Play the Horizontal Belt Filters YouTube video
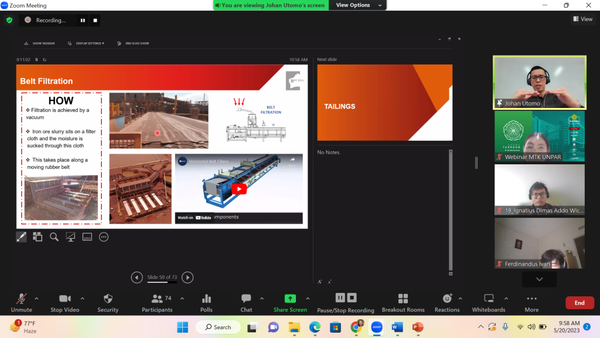Viewport: 600px width, 338px height. [238, 189]
